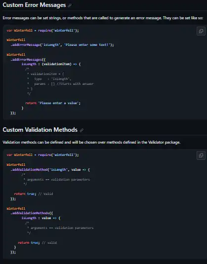Click the .addErrorMessage('isLength' code line
The image size is (207, 264).
pos(62,45)
